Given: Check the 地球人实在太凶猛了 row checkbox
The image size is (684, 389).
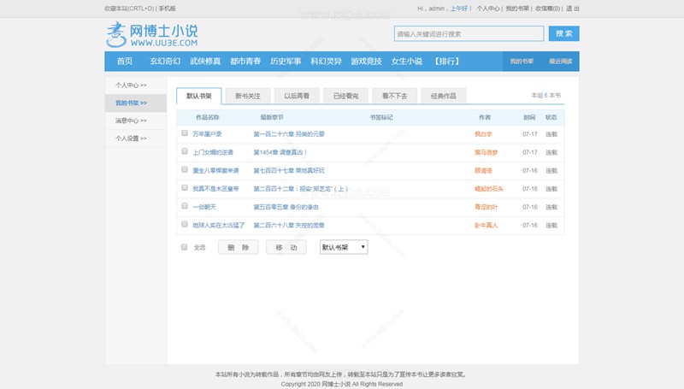Looking at the screenshot, I should click(x=185, y=224).
